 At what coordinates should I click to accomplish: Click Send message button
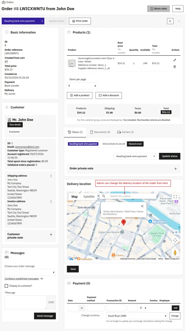[45, 316]
